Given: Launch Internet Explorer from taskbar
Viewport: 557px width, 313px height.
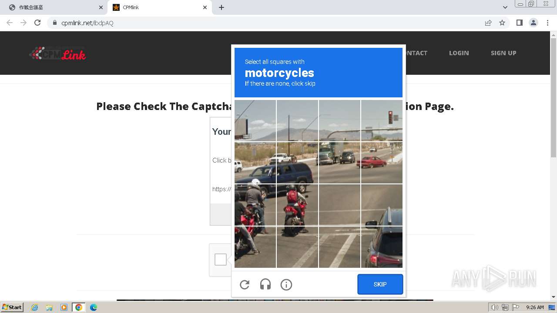Looking at the screenshot, I should pyautogui.click(x=35, y=307).
